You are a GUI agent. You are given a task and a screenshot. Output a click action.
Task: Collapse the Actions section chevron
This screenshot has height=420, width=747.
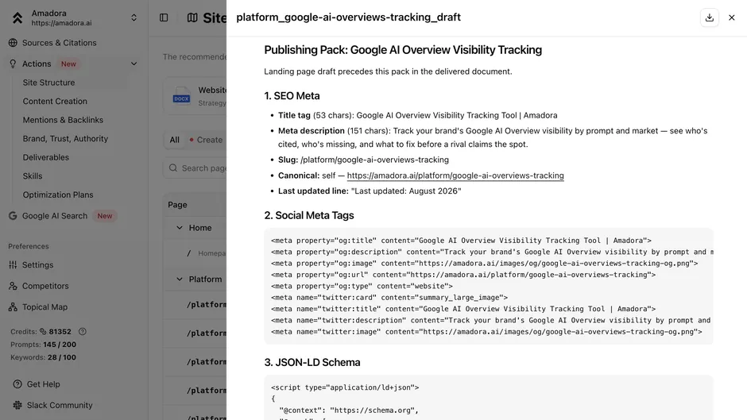click(x=134, y=64)
